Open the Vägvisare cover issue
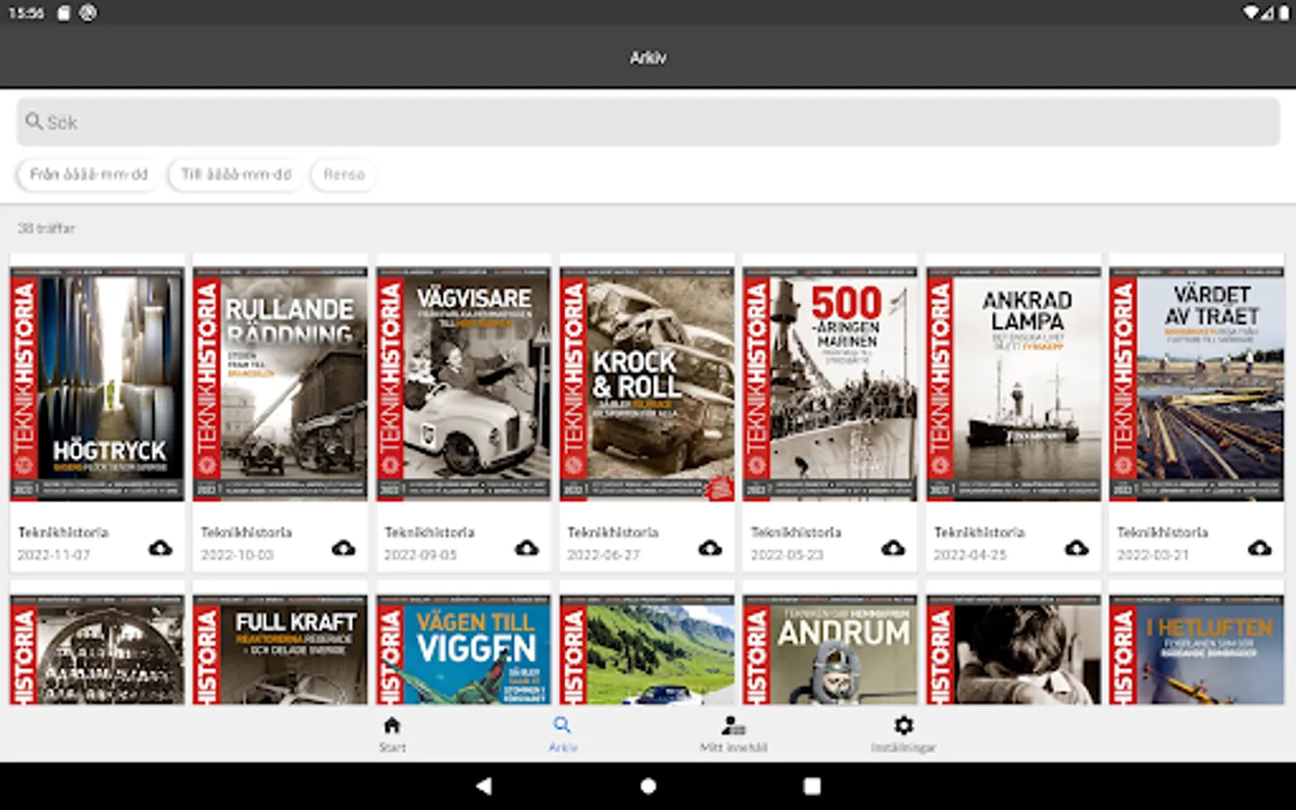 [463, 384]
